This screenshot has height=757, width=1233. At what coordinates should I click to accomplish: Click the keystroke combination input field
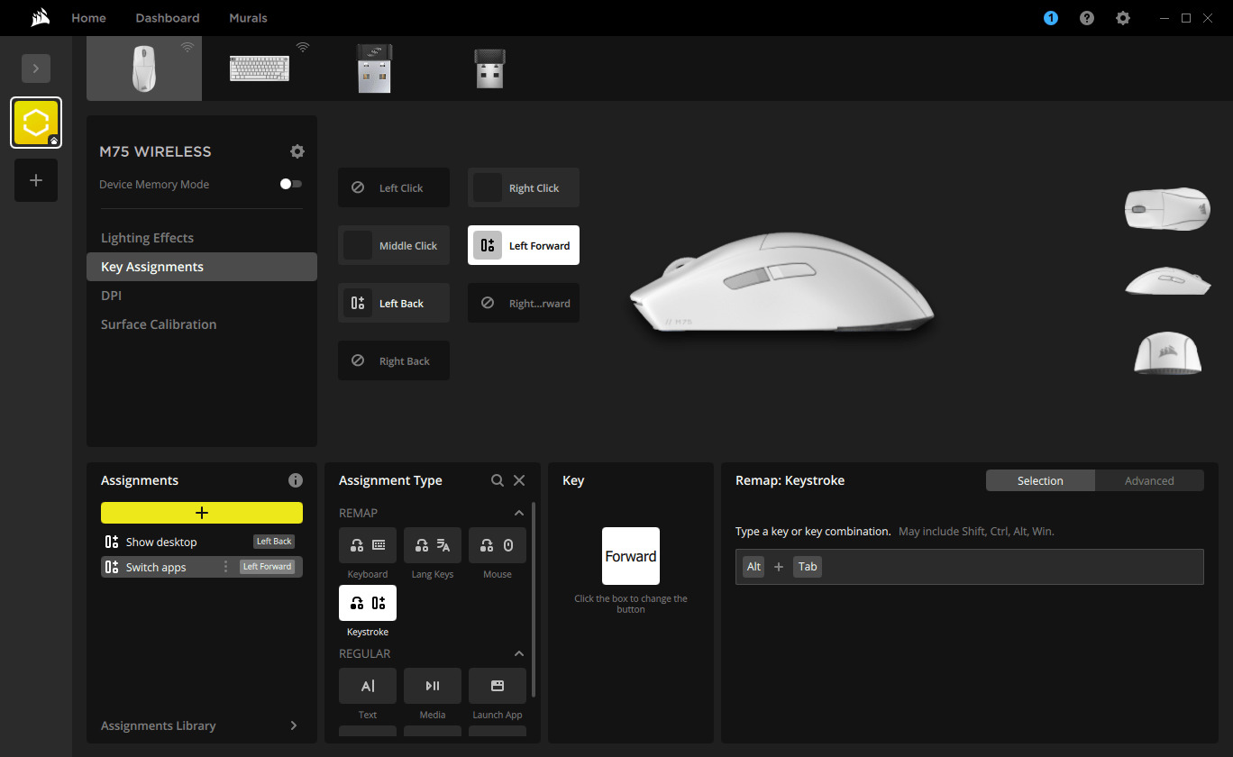pyautogui.click(x=970, y=567)
